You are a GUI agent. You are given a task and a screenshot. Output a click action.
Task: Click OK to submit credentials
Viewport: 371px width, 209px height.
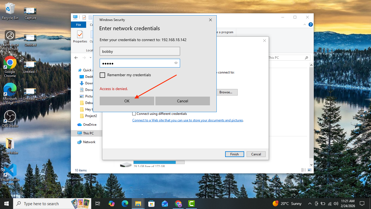pos(127,101)
